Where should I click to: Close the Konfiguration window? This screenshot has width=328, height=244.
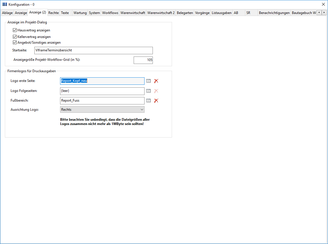pos(323,4)
